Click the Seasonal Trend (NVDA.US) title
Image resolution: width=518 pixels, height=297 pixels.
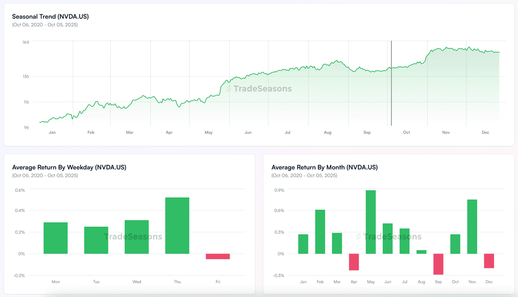point(50,16)
